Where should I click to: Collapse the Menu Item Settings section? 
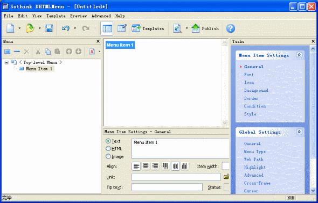[299, 55]
